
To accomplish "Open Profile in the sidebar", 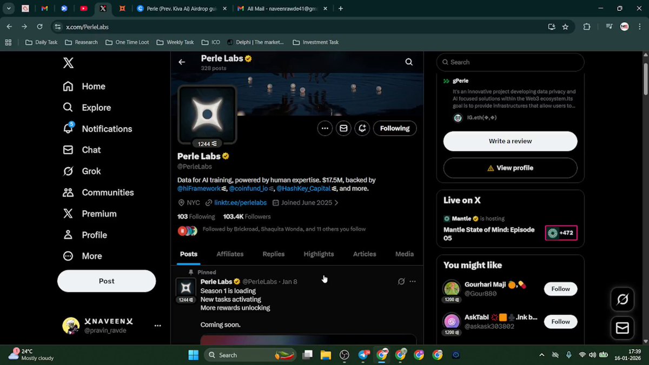I will coord(84,235).
